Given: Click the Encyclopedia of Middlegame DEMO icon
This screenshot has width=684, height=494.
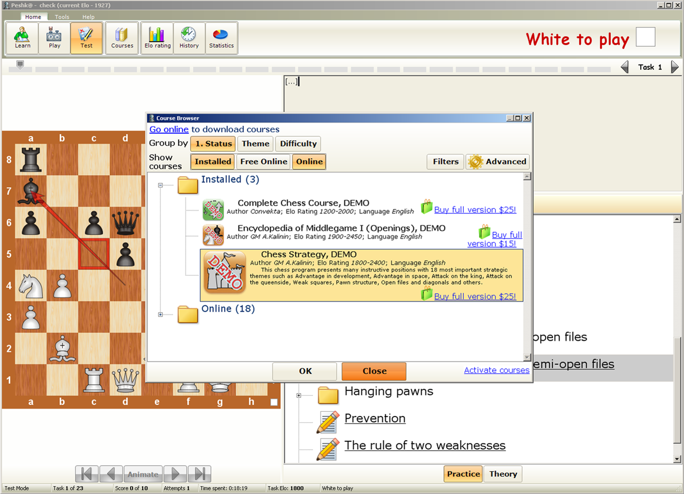Looking at the screenshot, I should 213,235.
